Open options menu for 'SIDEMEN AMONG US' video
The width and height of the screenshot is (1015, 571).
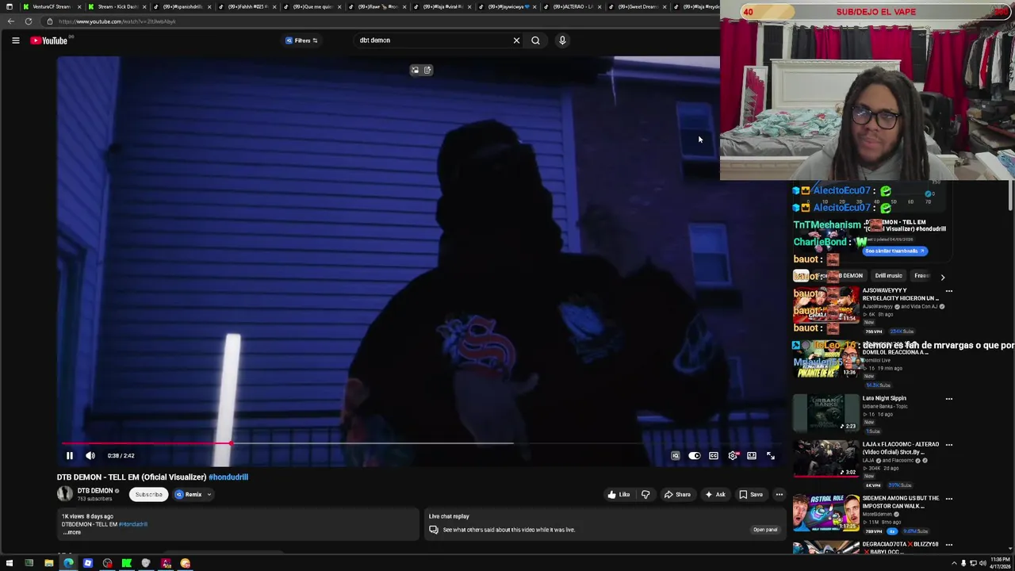pos(948,499)
